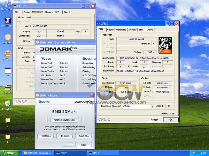This screenshot has height=156, width=209.
Task: Switch to Memory tab in front CPU-Z
Action: coord(132,29)
